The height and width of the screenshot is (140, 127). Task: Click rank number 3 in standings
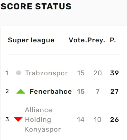point(7,119)
